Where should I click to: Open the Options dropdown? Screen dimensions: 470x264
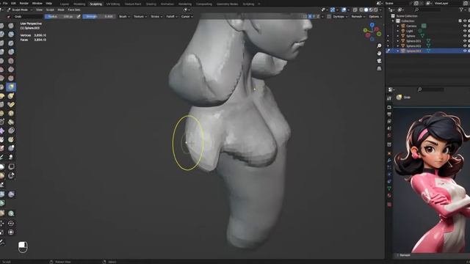point(375,16)
